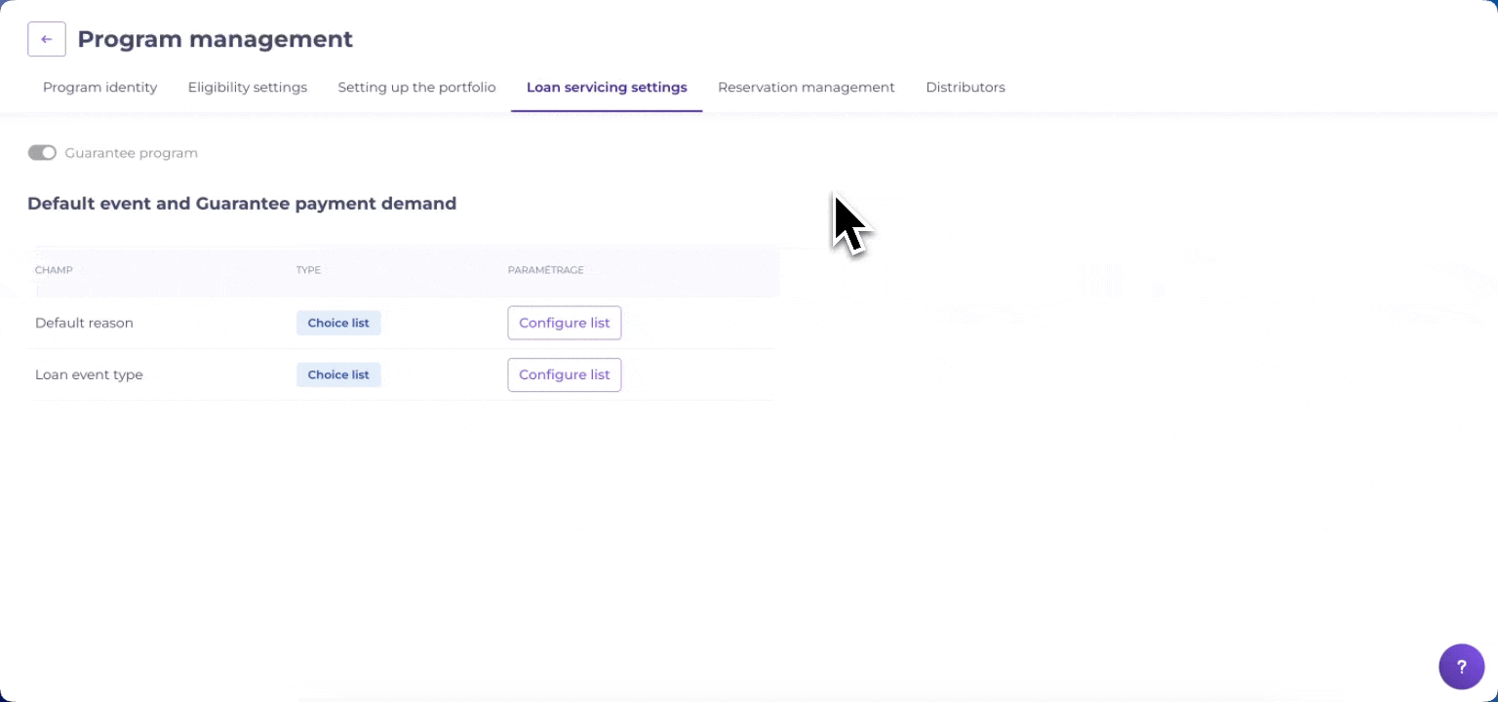Toggle the Guarantee program switch

(42, 153)
